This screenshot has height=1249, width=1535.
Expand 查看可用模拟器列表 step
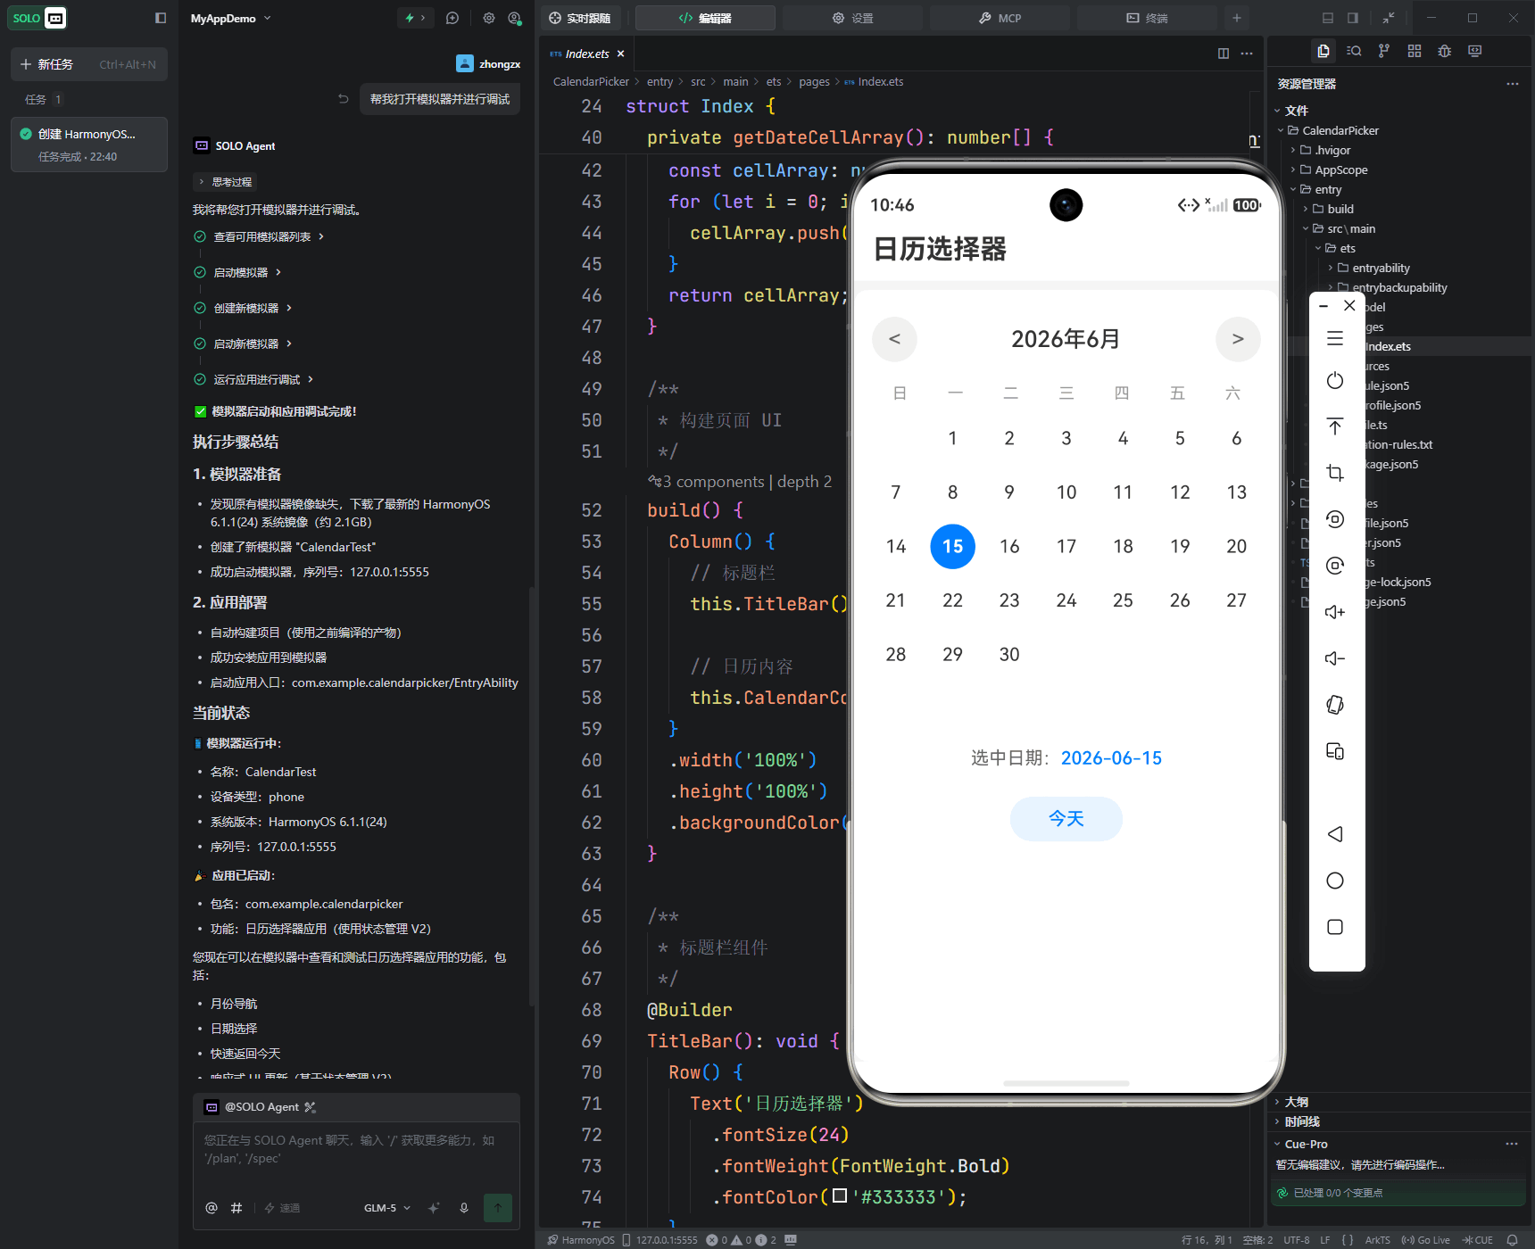[261, 236]
